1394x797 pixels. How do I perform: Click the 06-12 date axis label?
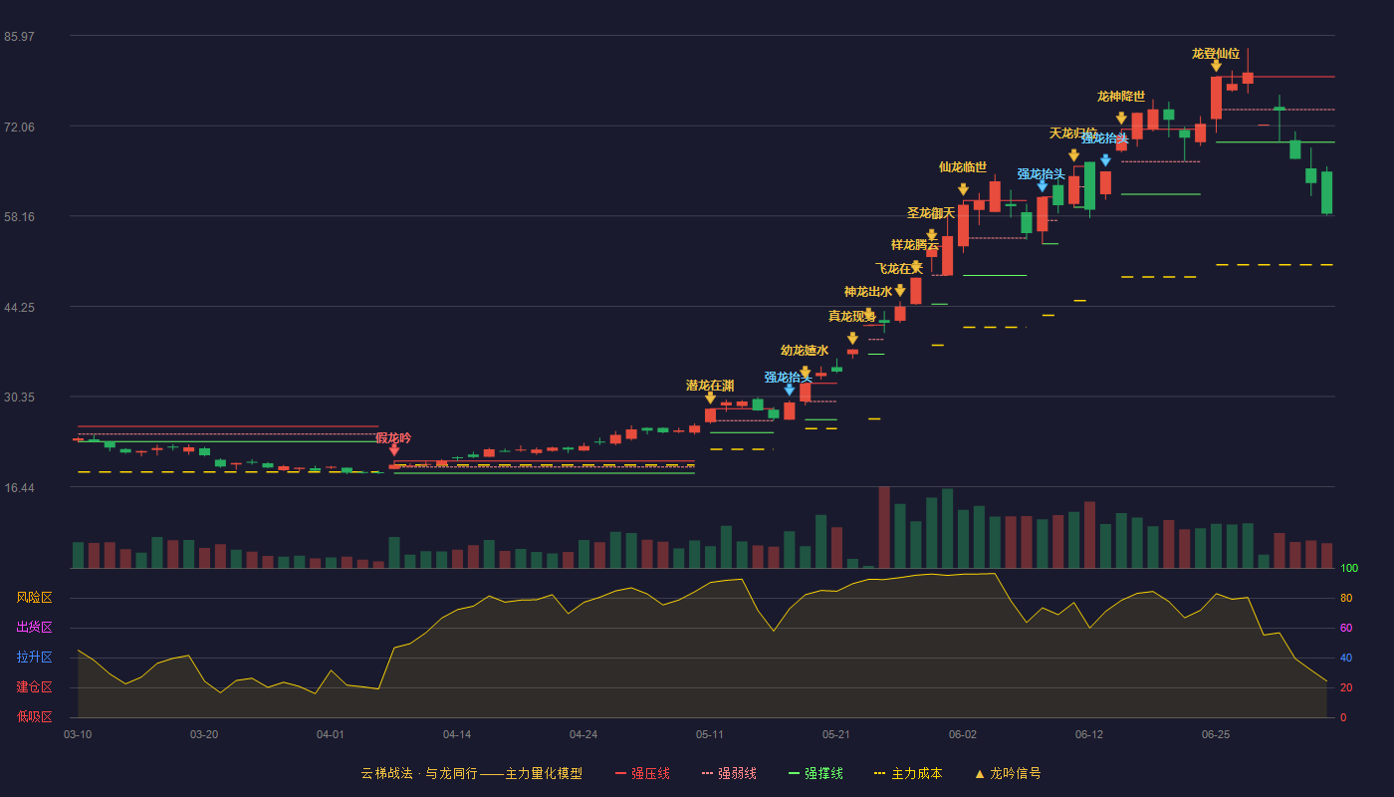(x=1089, y=734)
